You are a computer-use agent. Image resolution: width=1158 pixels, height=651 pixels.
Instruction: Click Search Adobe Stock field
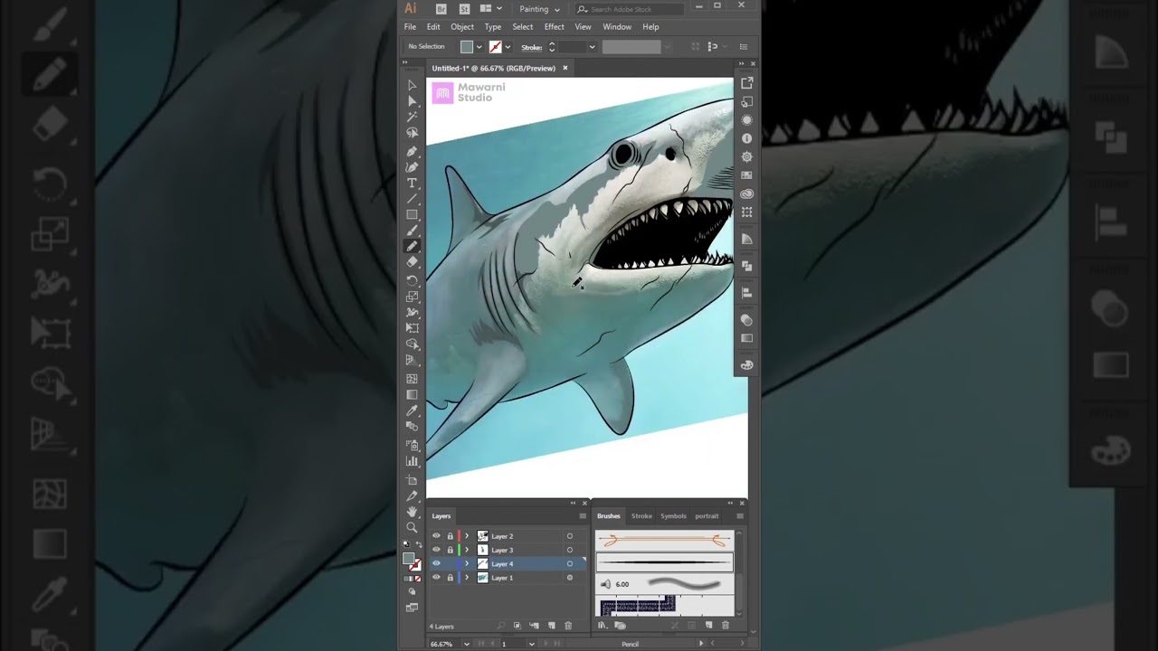pos(630,9)
